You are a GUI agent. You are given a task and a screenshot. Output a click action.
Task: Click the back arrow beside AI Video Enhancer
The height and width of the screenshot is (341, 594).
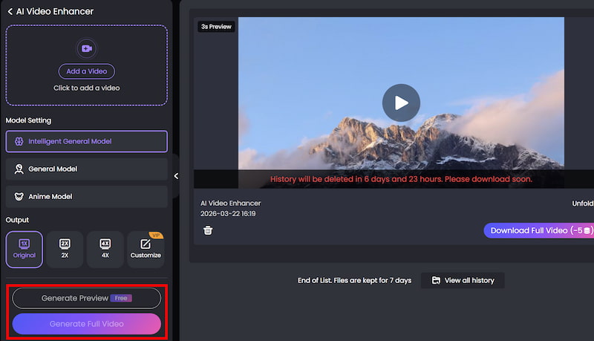pyautogui.click(x=10, y=11)
